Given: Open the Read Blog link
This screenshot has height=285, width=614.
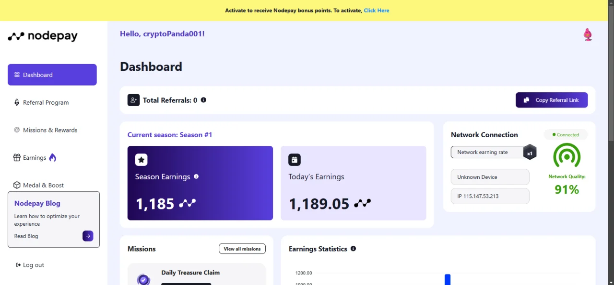Looking at the screenshot, I should 26,236.
